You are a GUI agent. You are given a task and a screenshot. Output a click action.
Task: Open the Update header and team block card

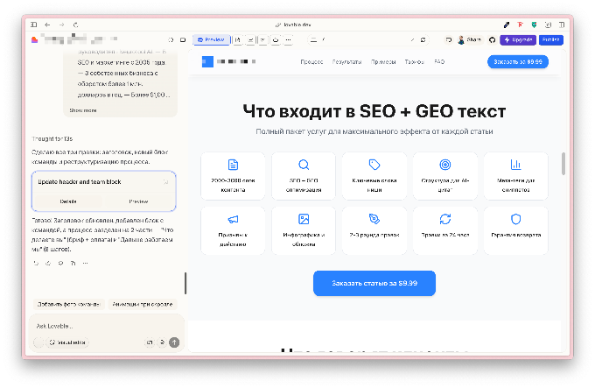[x=103, y=182]
